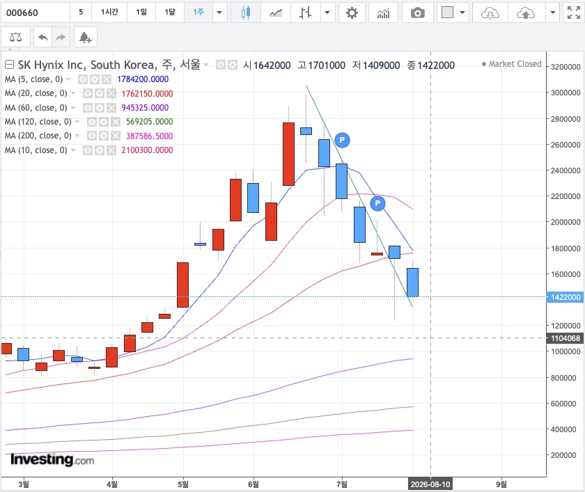
Task: Toggle visibility of MA (10, close, 0)
Action: (x=87, y=150)
